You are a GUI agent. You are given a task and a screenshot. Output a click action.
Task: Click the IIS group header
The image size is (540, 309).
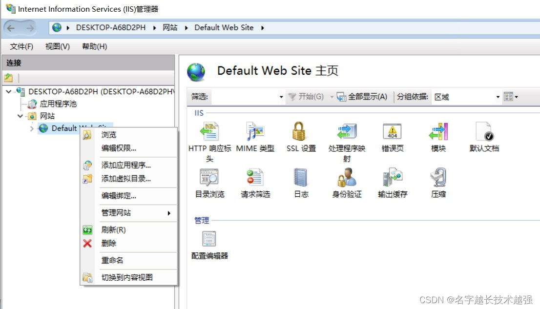tap(199, 113)
